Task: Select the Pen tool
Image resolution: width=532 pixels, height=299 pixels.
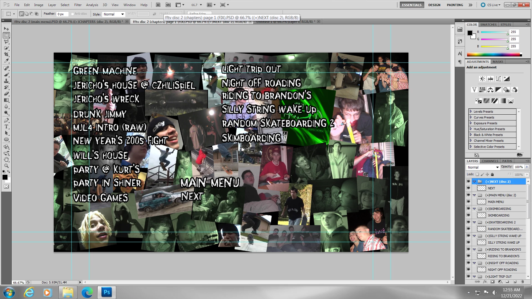Action: click(6, 120)
